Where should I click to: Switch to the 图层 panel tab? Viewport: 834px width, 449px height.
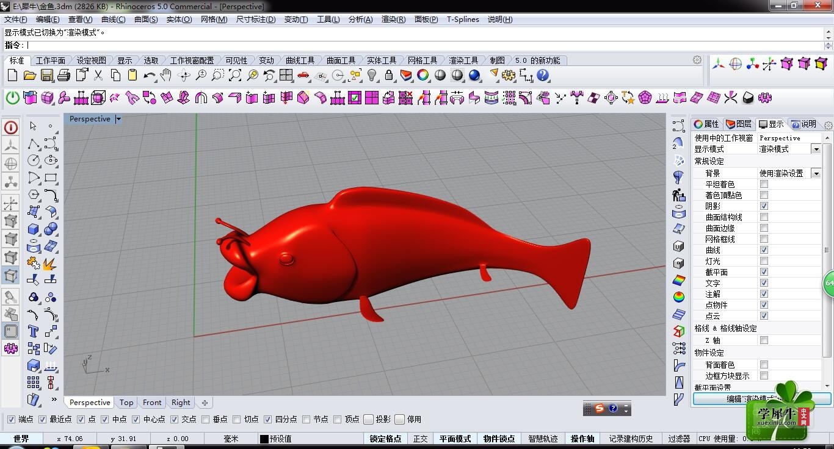pyautogui.click(x=739, y=124)
